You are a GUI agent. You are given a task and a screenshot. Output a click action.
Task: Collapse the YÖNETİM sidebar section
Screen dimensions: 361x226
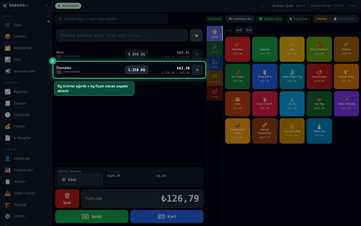point(47,150)
